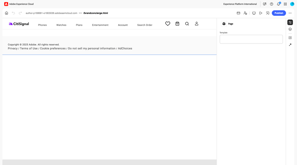Open the Terms of Use link
The image size is (297, 165).
29,48
